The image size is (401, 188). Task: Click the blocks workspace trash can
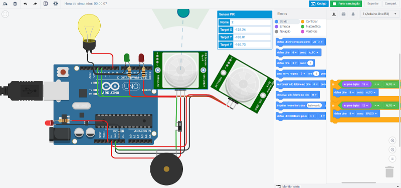pos(389,171)
